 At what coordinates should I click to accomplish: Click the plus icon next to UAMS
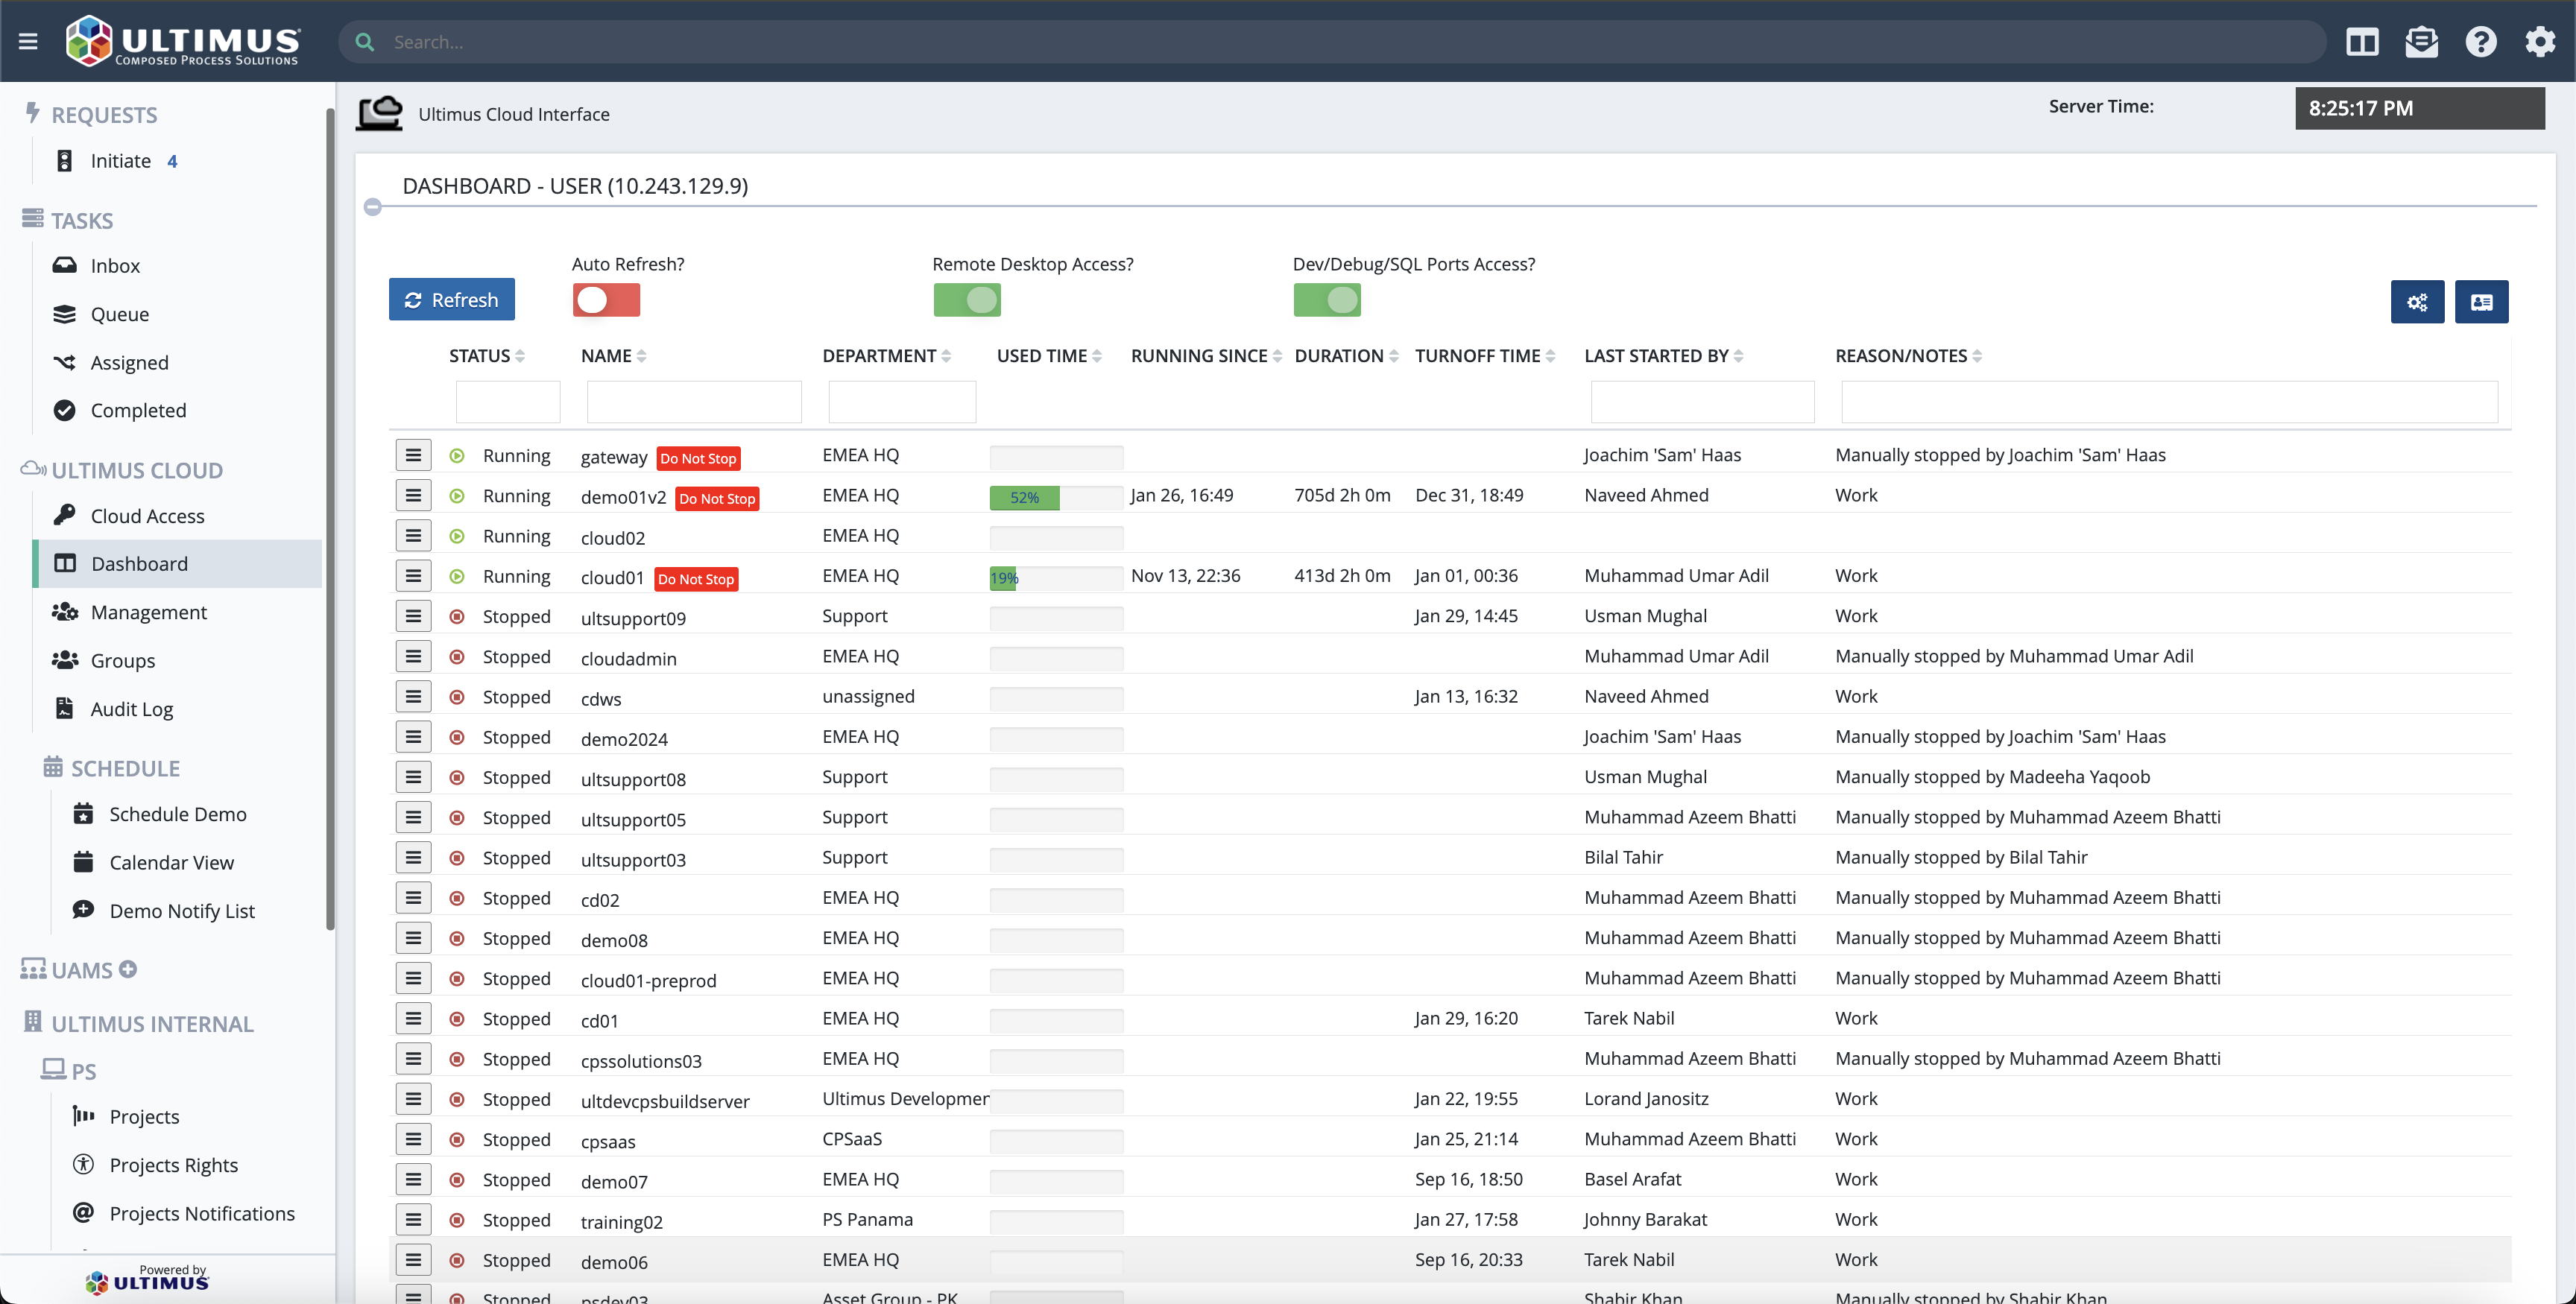pyautogui.click(x=128, y=969)
